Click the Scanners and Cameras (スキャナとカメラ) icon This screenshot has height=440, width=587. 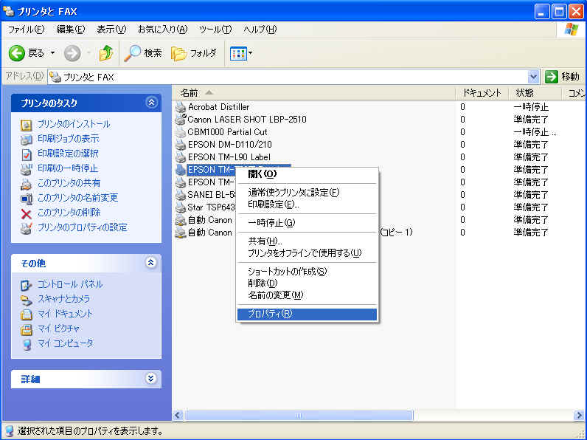[x=27, y=300]
